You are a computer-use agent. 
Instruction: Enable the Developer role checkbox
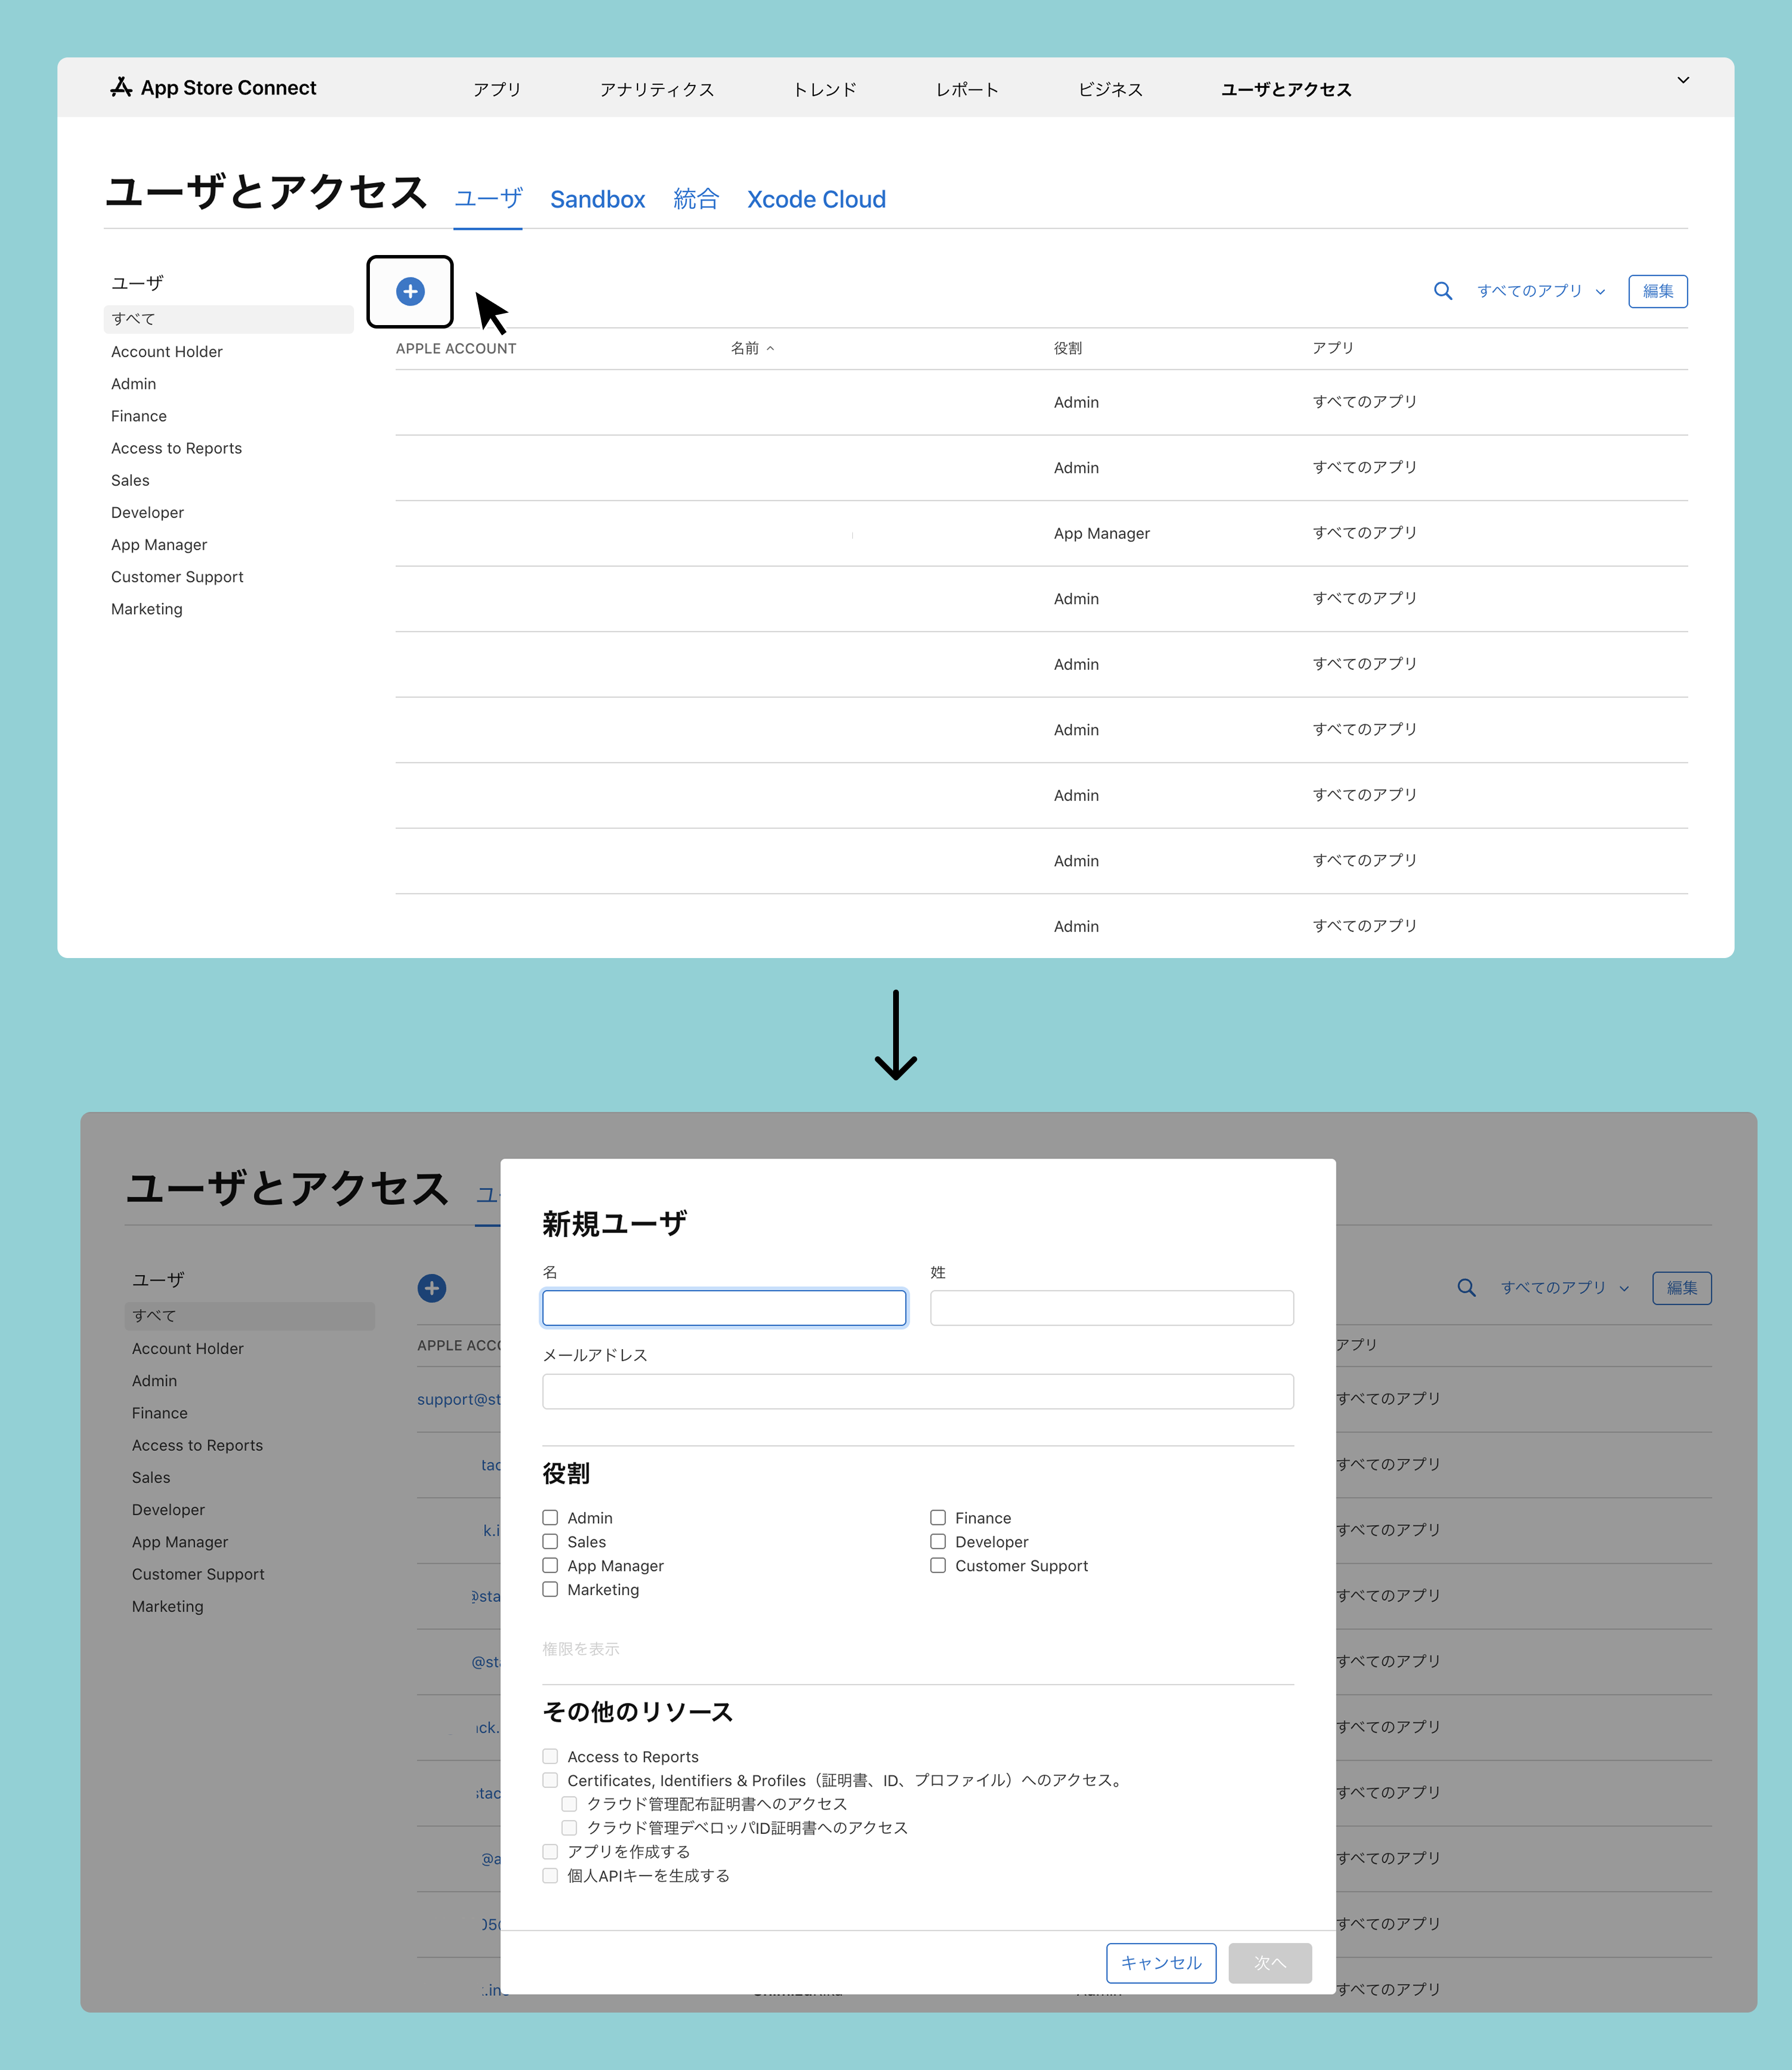coord(938,1542)
